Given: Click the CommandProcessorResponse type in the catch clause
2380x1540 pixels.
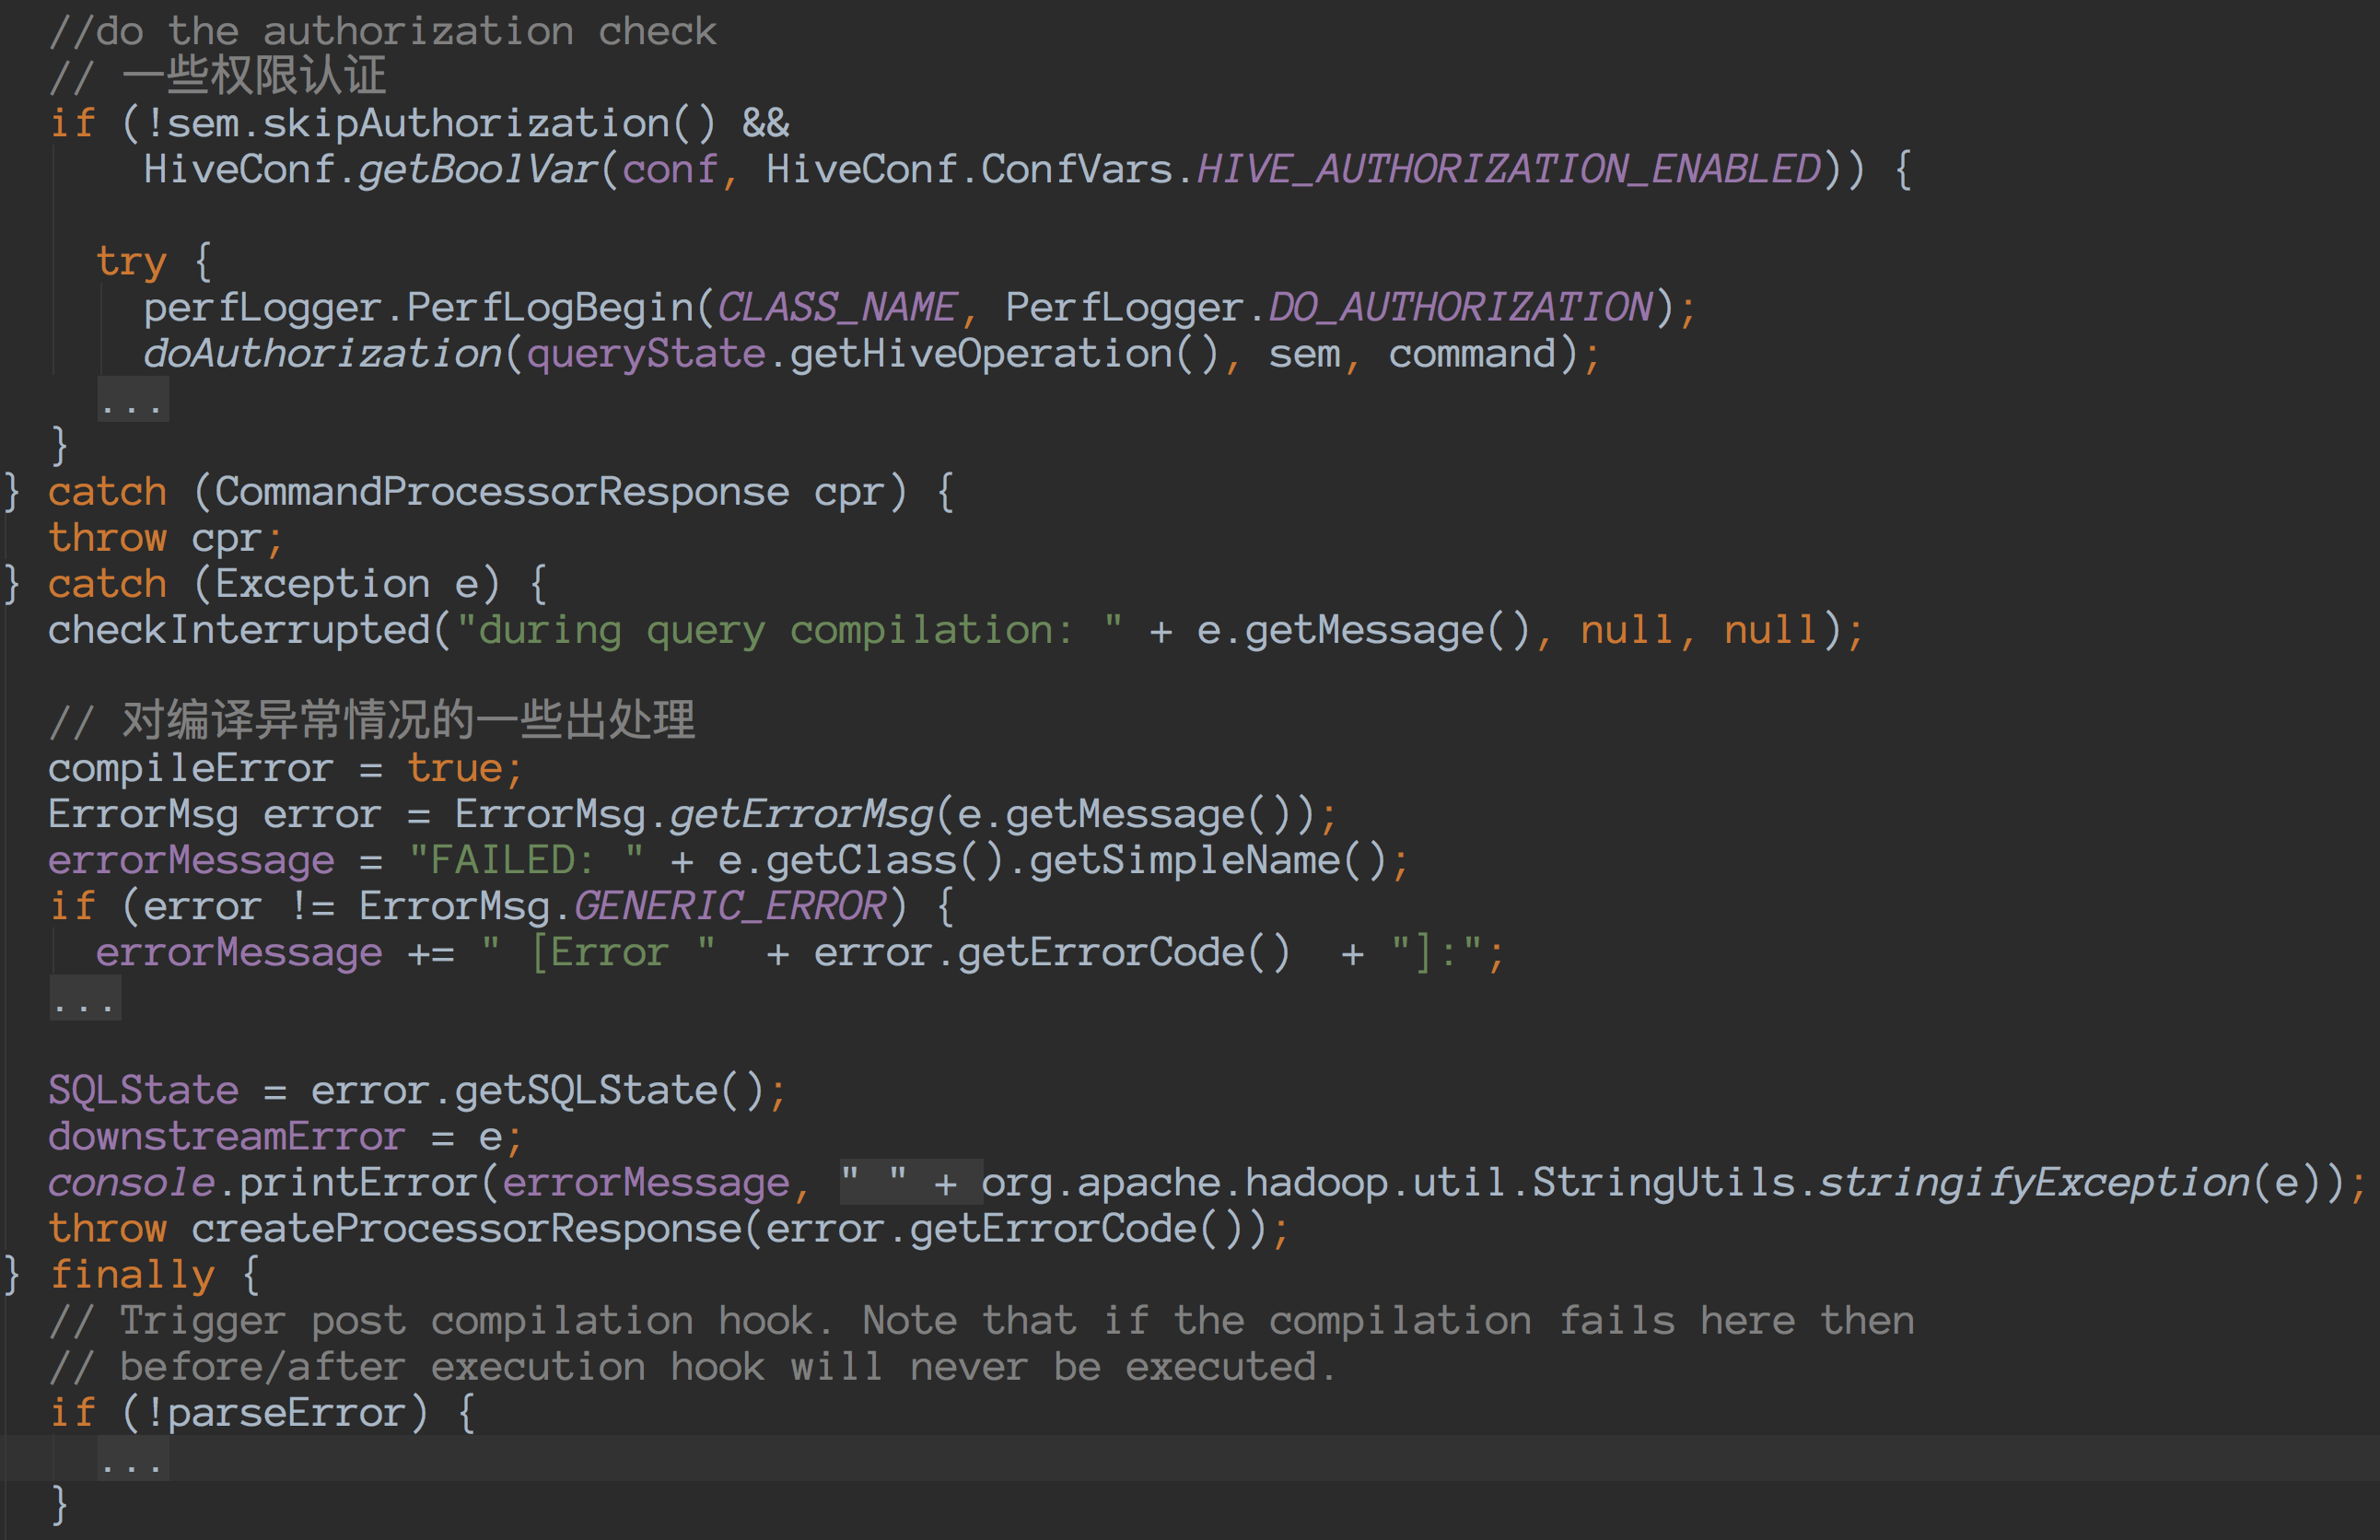Looking at the screenshot, I should tap(501, 492).
